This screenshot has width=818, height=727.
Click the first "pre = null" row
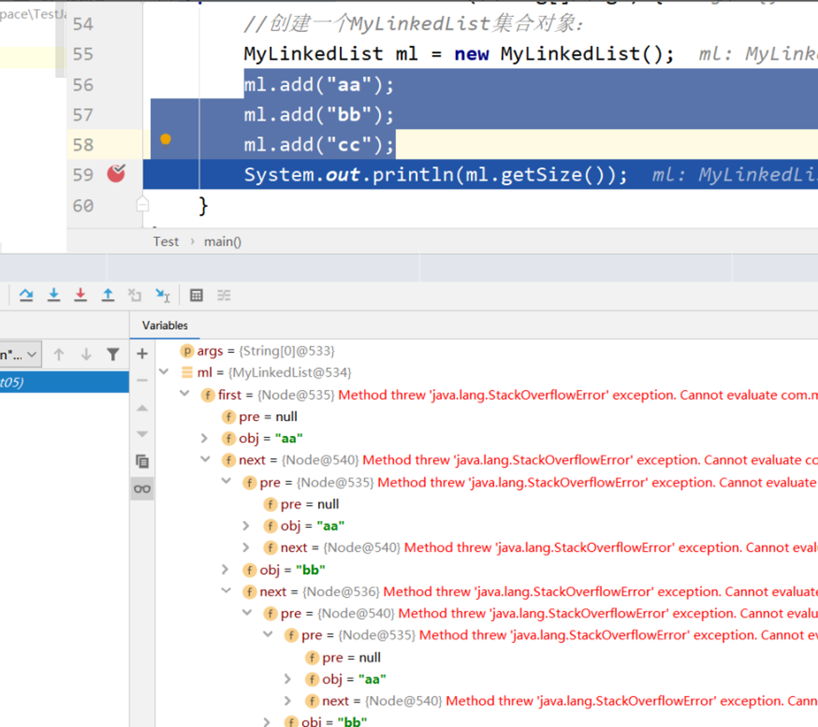[260, 417]
